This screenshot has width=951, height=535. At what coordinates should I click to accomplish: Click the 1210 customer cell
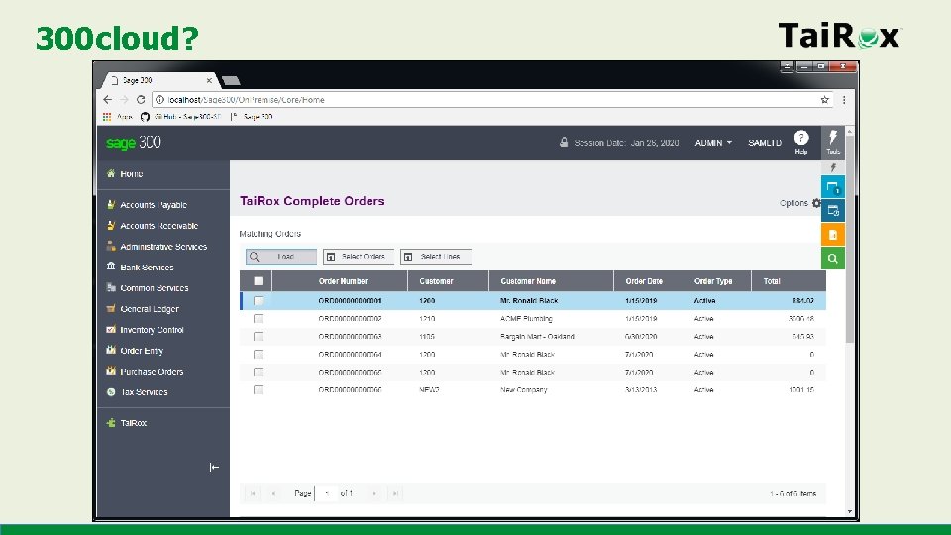(x=427, y=318)
